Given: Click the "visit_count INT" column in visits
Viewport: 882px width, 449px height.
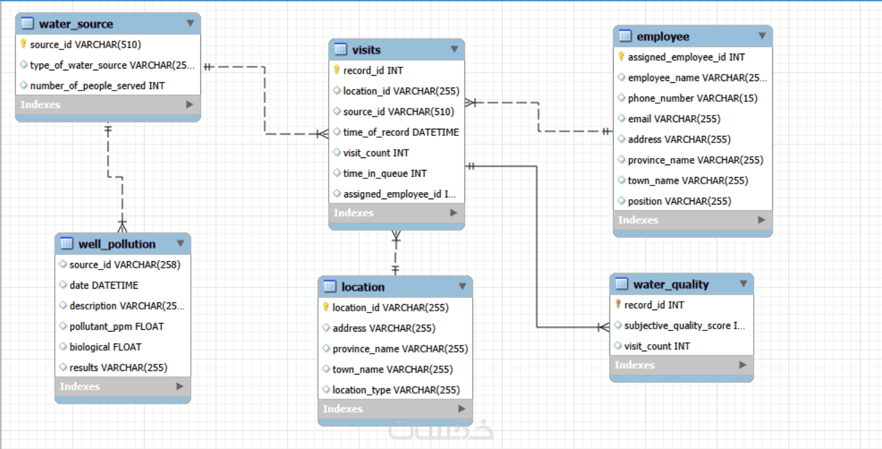Looking at the screenshot, I should [376, 153].
